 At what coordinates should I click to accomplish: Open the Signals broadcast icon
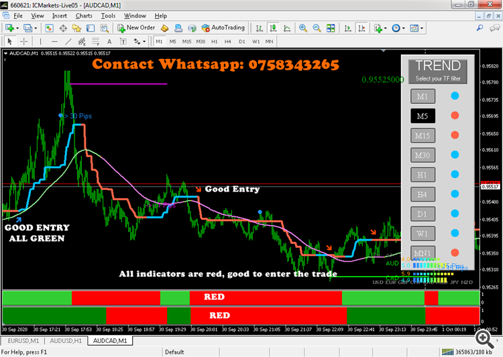[x=192, y=28]
